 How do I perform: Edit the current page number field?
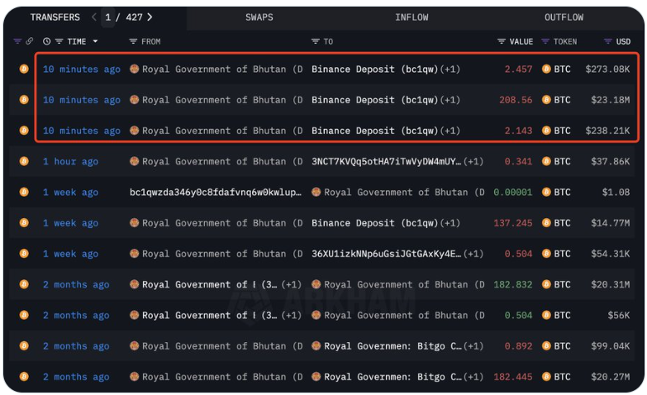tap(108, 17)
